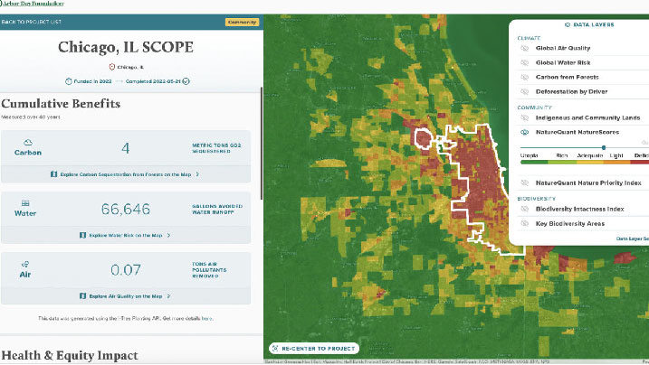Viewport: 649px width, 365px height.
Task: Hide the NatureQuant NatureScores layer
Action: click(524, 132)
